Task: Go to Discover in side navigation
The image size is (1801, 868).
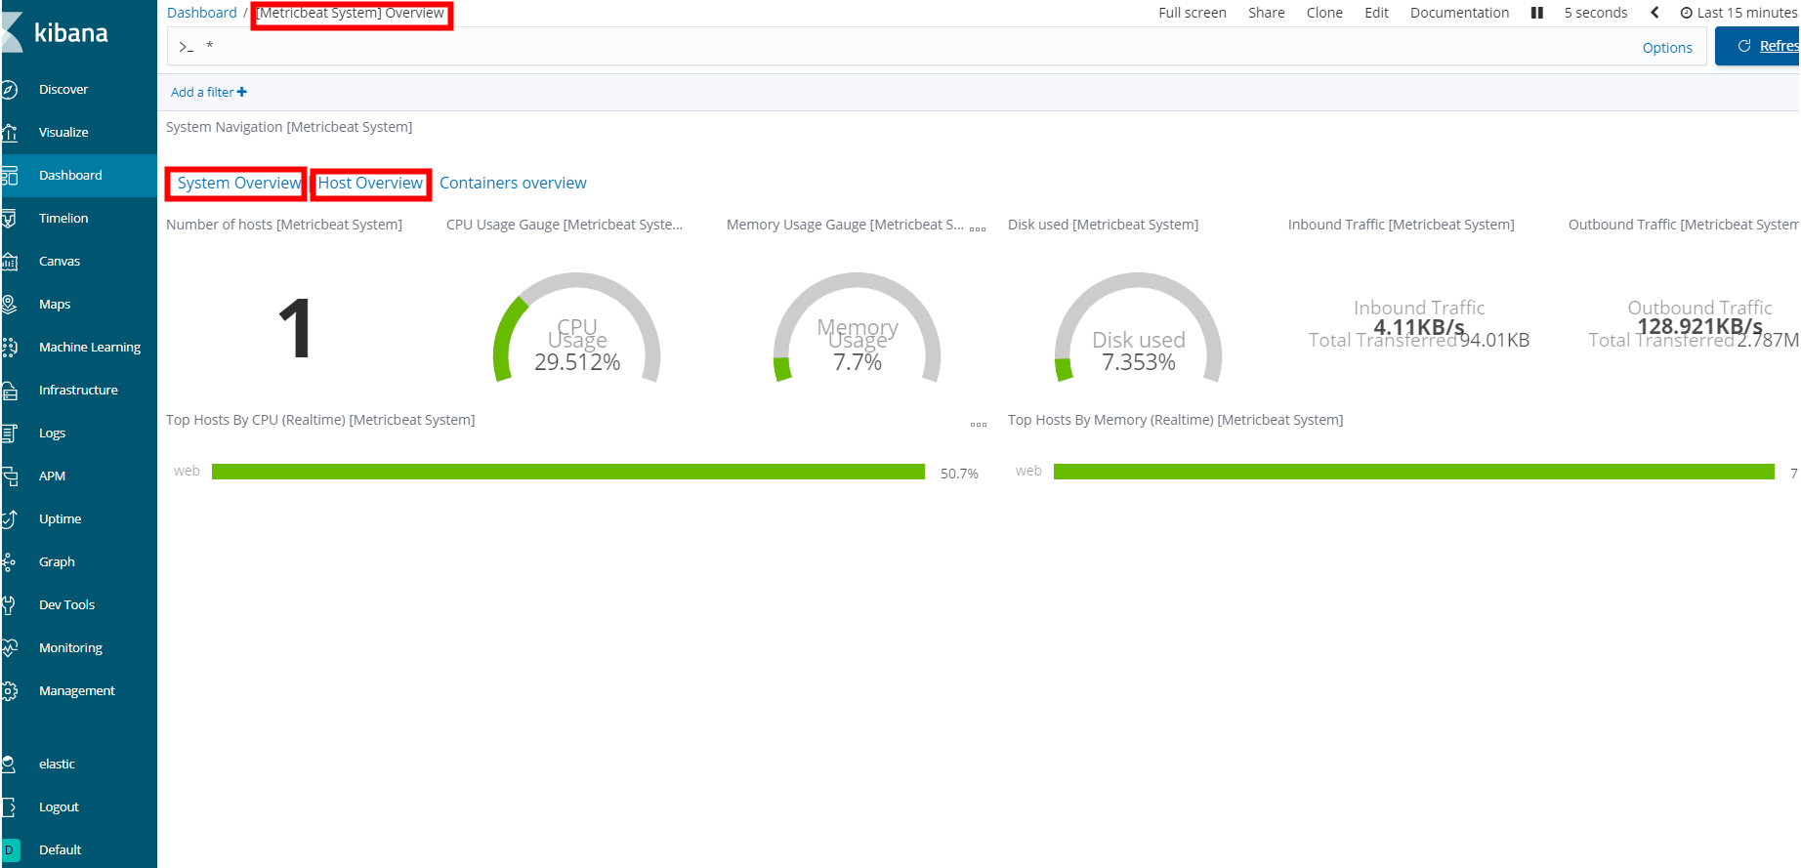Action: coord(63,90)
